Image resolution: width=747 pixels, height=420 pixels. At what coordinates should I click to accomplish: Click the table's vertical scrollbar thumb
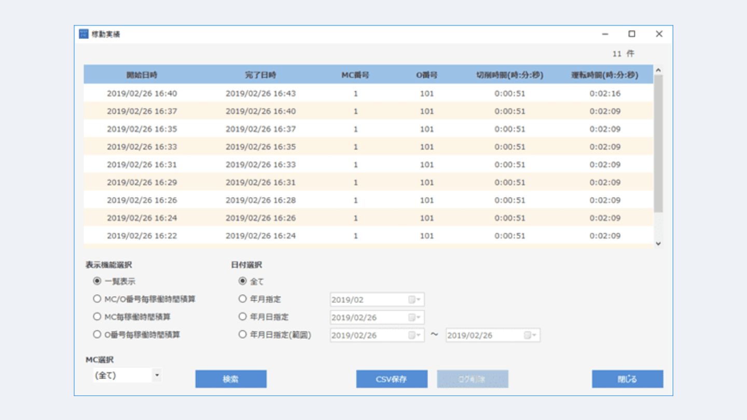coord(658,143)
